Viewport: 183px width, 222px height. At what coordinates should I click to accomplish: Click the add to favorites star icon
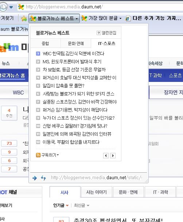point(24,19)
